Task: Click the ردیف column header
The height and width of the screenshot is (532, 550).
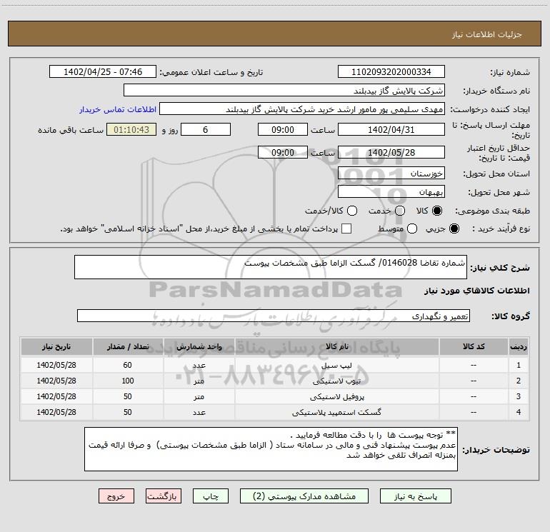Action: [519, 346]
